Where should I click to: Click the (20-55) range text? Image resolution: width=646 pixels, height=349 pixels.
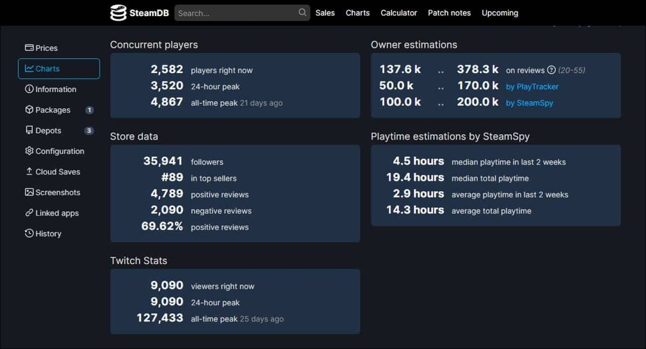pyautogui.click(x=572, y=71)
